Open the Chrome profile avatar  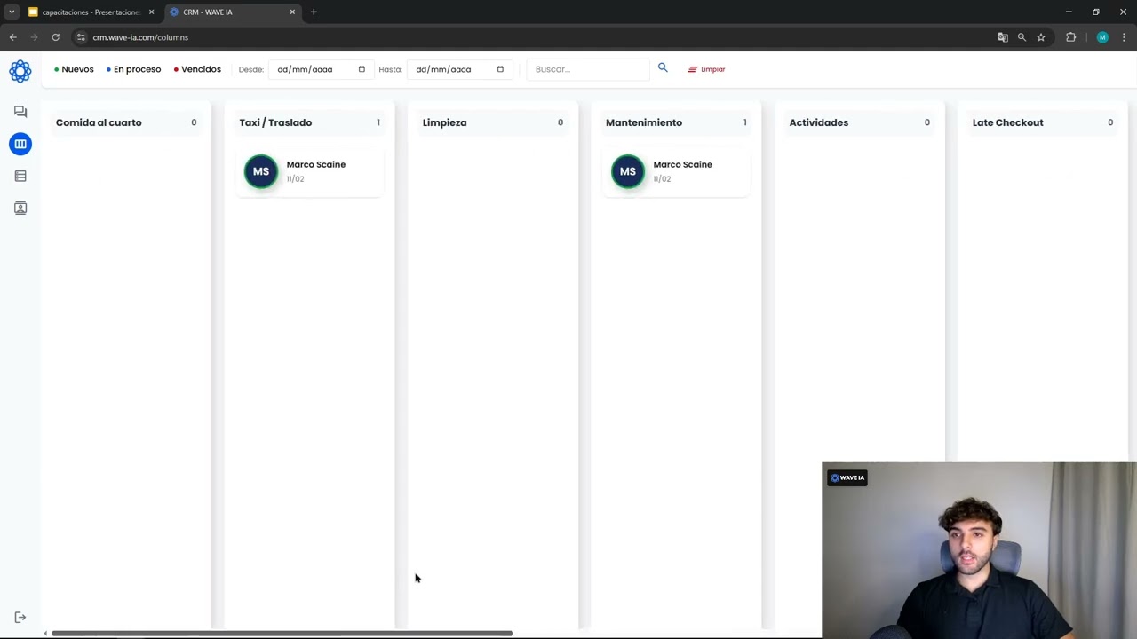point(1102,37)
